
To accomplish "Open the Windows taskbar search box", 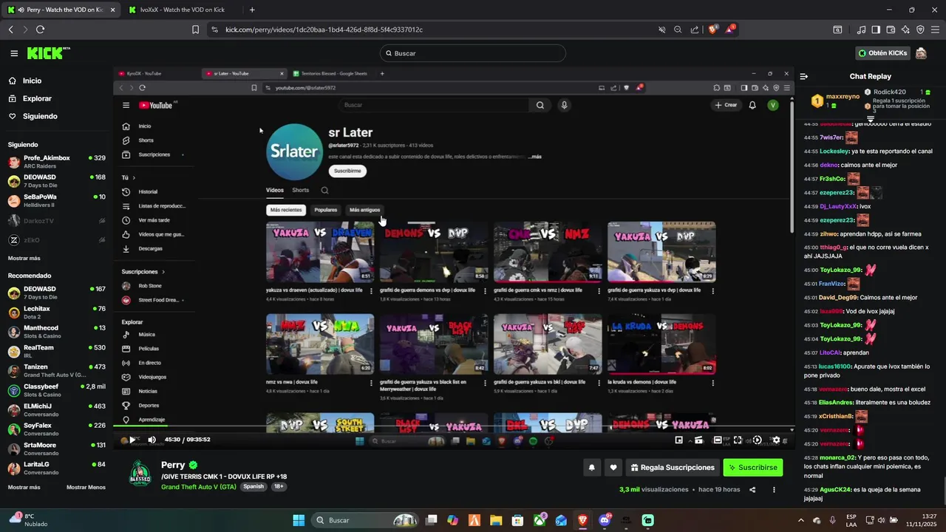I will click(x=364, y=520).
